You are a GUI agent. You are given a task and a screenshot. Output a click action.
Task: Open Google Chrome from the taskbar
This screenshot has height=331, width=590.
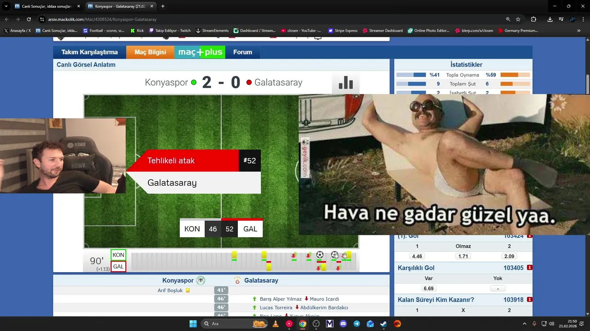(302, 324)
